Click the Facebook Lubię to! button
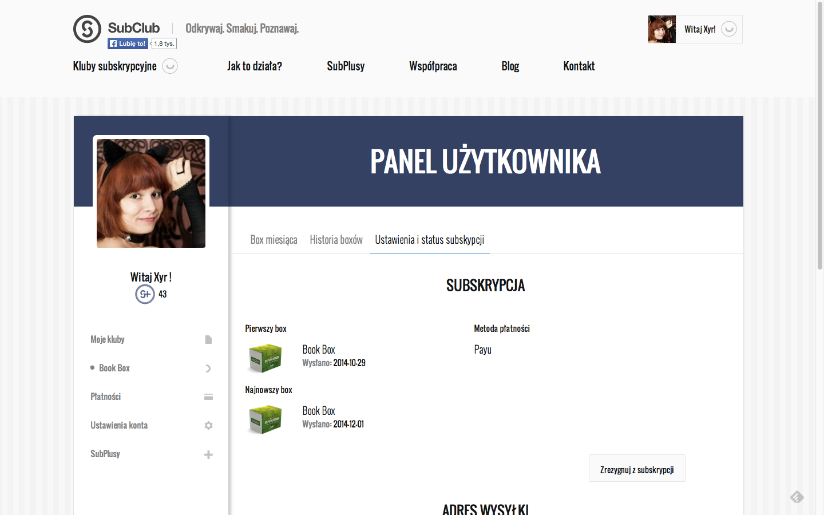 click(128, 43)
